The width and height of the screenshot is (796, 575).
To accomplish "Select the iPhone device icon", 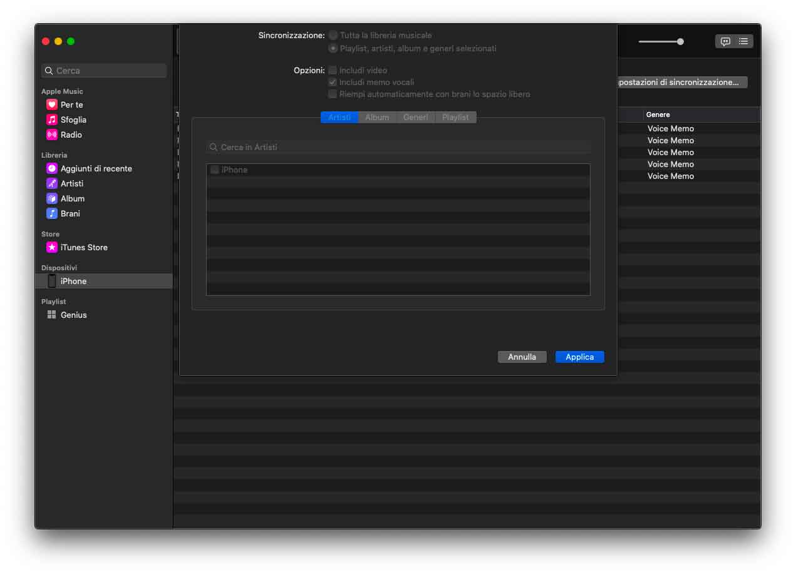I will coord(52,281).
